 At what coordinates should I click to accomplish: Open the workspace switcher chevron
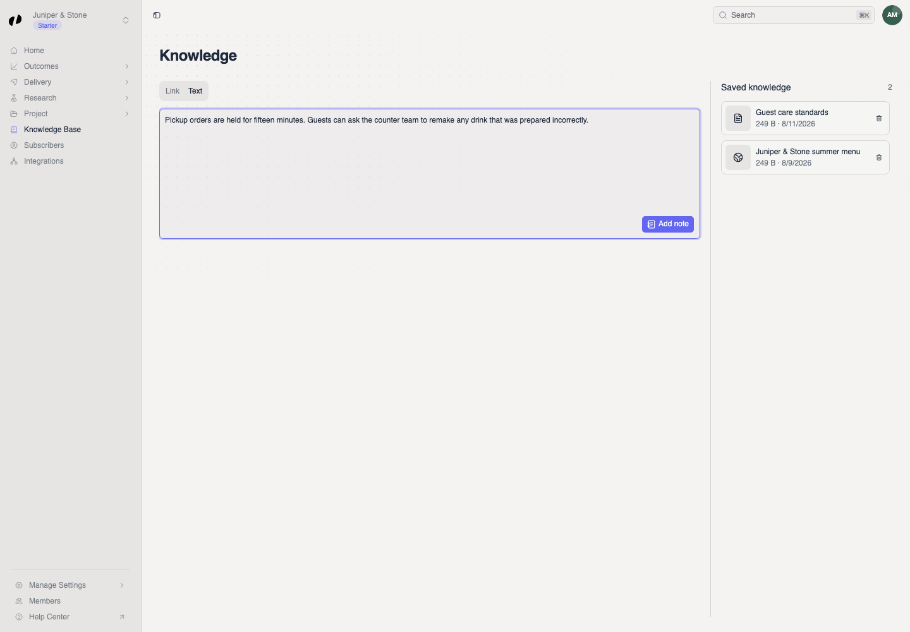(x=126, y=20)
